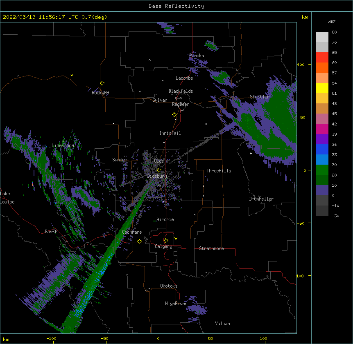Click the HighRiver town label

176,304
